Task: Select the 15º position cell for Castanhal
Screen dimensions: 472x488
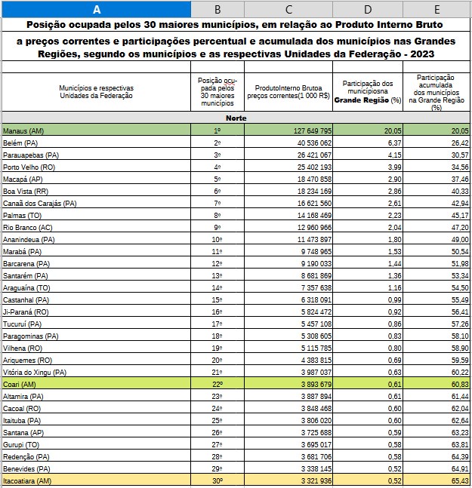Action: pyautogui.click(x=217, y=299)
